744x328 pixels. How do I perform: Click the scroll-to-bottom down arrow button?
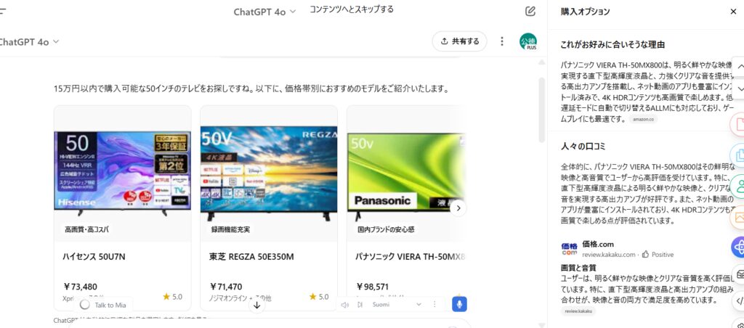(256, 306)
